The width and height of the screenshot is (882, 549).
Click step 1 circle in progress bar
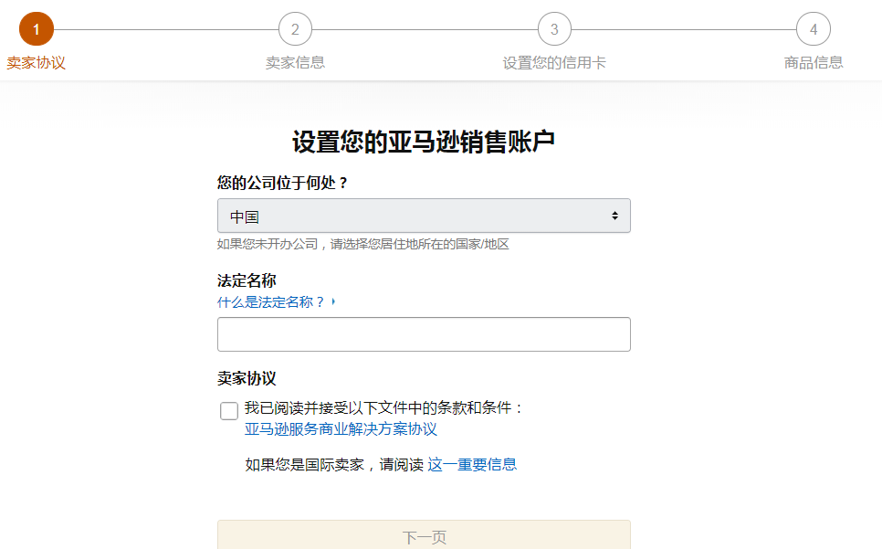tap(37, 29)
